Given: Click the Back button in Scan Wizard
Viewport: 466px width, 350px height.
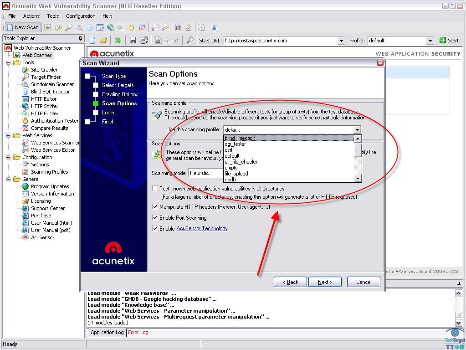Looking at the screenshot, I should point(290,282).
